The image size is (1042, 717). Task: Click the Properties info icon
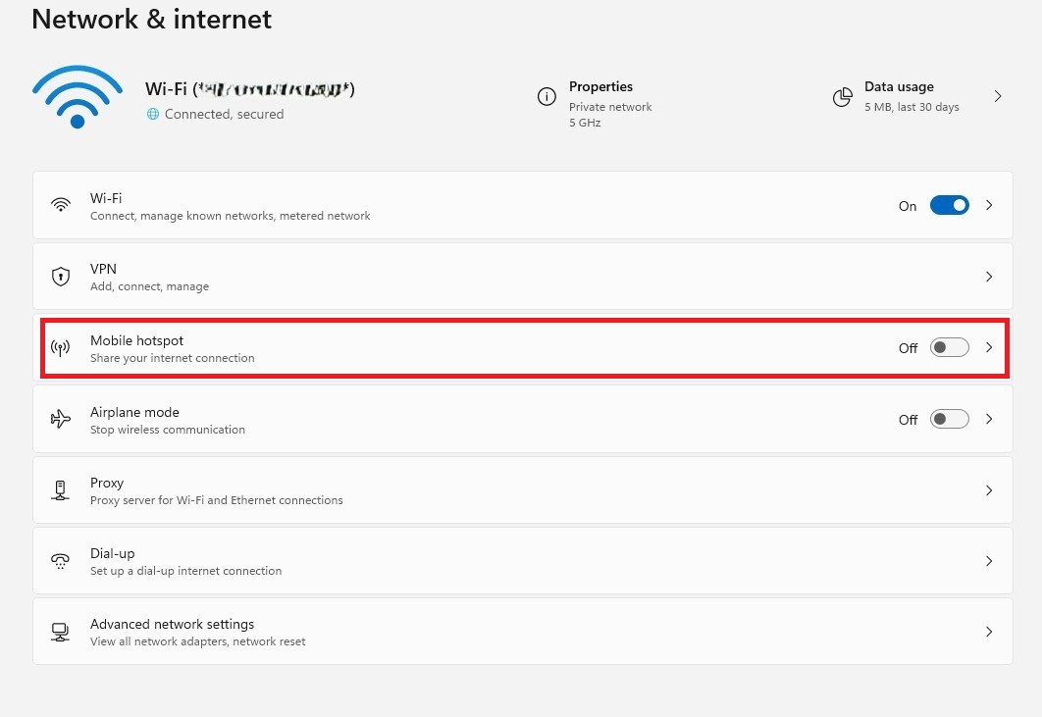tap(547, 96)
